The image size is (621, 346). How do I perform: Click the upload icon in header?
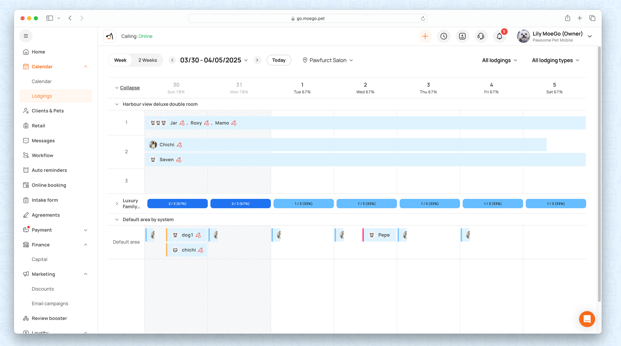(462, 36)
